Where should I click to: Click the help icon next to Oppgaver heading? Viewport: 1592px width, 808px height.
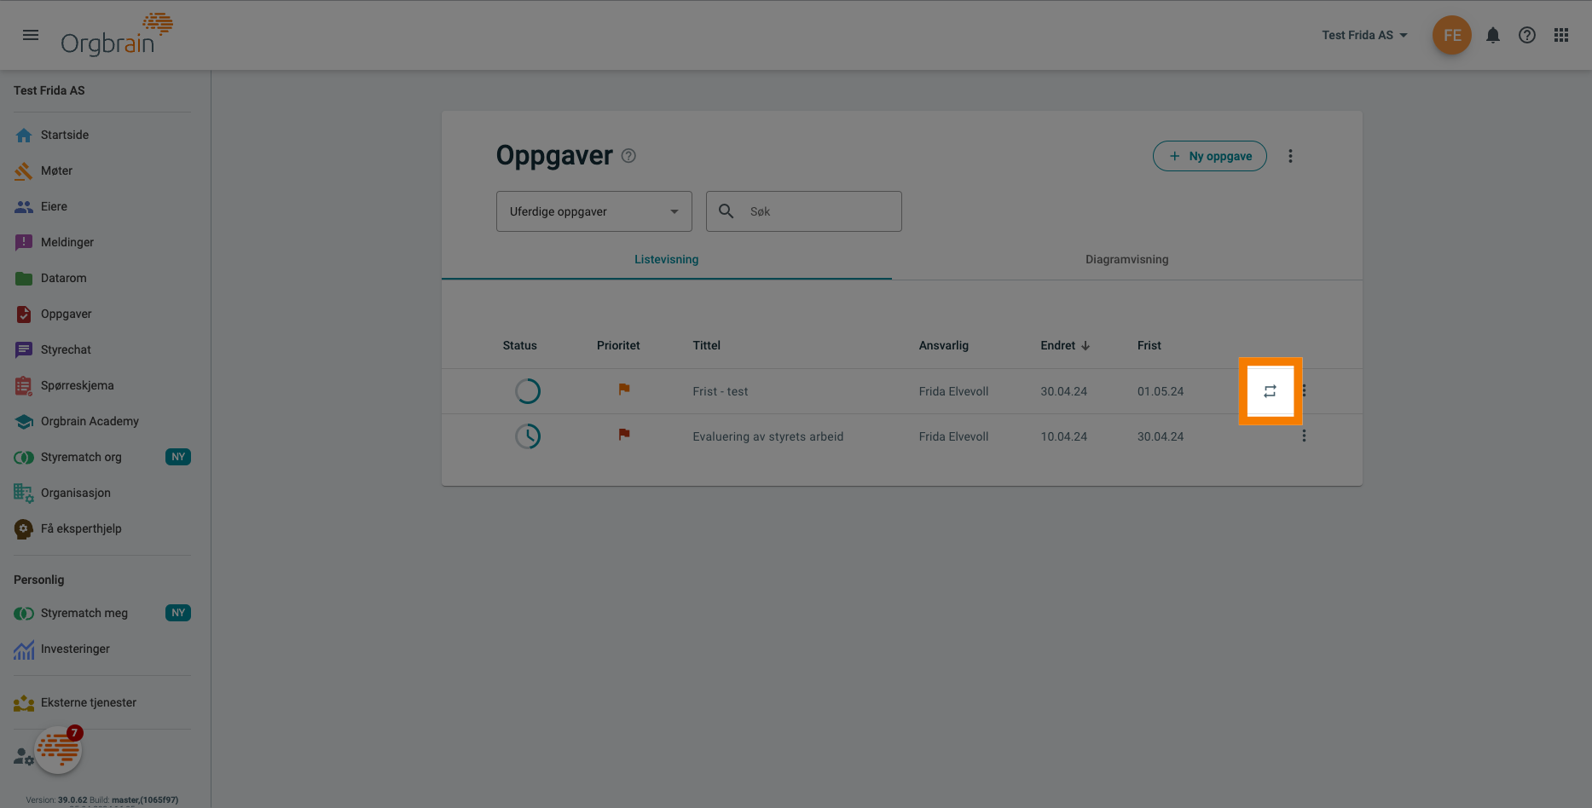pyautogui.click(x=628, y=156)
